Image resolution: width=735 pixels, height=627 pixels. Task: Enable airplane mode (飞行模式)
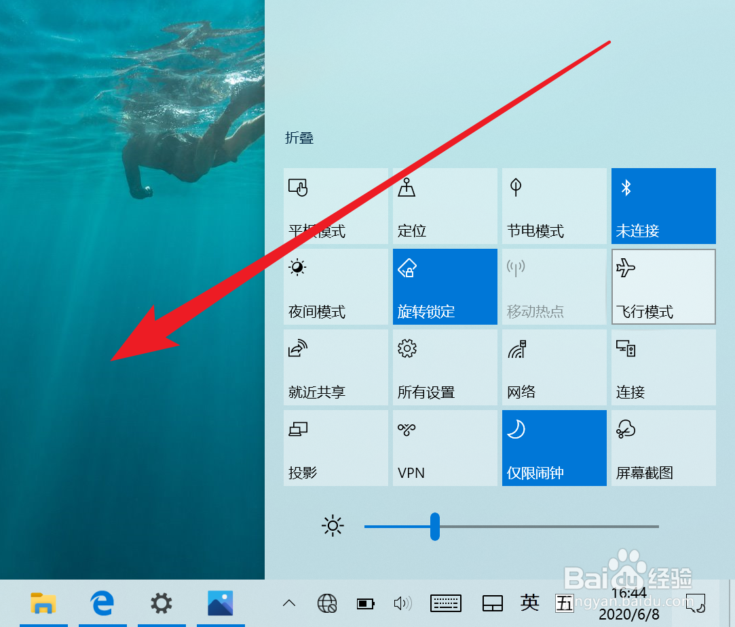pos(663,287)
